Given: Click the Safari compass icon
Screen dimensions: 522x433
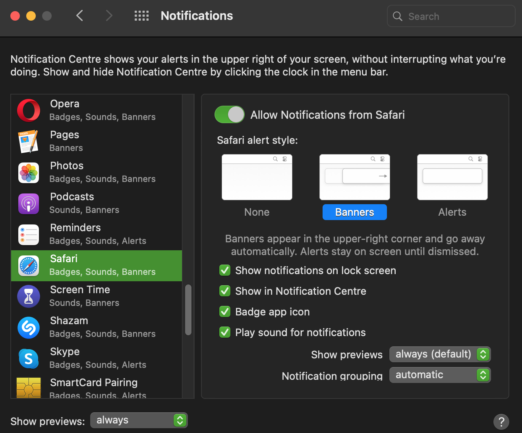Looking at the screenshot, I should (x=29, y=266).
